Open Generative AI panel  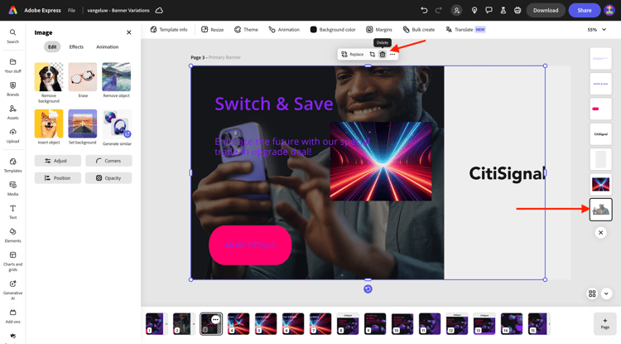[12, 289]
